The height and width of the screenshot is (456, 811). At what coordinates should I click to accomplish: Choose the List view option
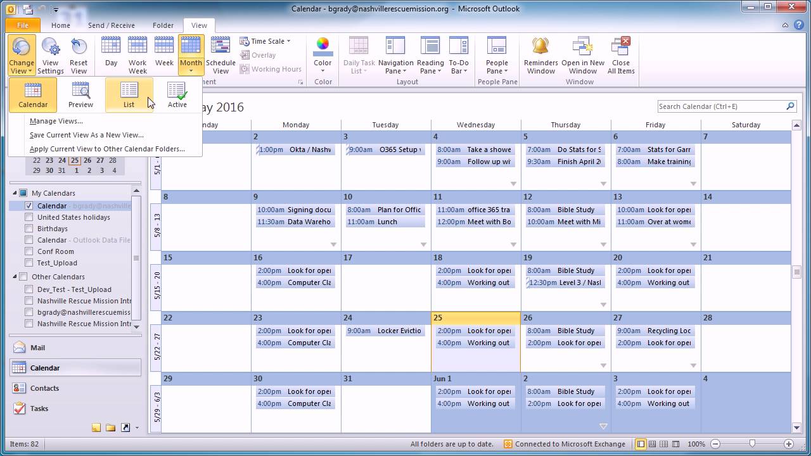coord(129,95)
